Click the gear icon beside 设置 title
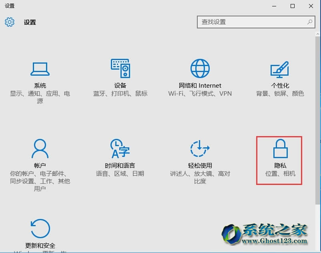The height and width of the screenshot is (253, 321). pyautogui.click(x=9, y=22)
